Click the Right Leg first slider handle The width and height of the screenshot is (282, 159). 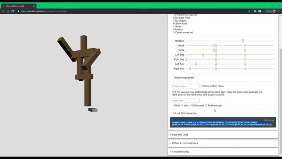click(x=186, y=59)
